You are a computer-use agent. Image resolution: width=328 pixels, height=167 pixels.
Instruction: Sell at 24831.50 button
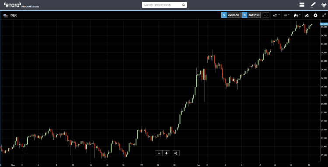pyautogui.click(x=231, y=15)
